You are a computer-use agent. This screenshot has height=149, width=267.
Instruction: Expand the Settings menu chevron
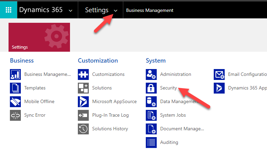(115, 11)
